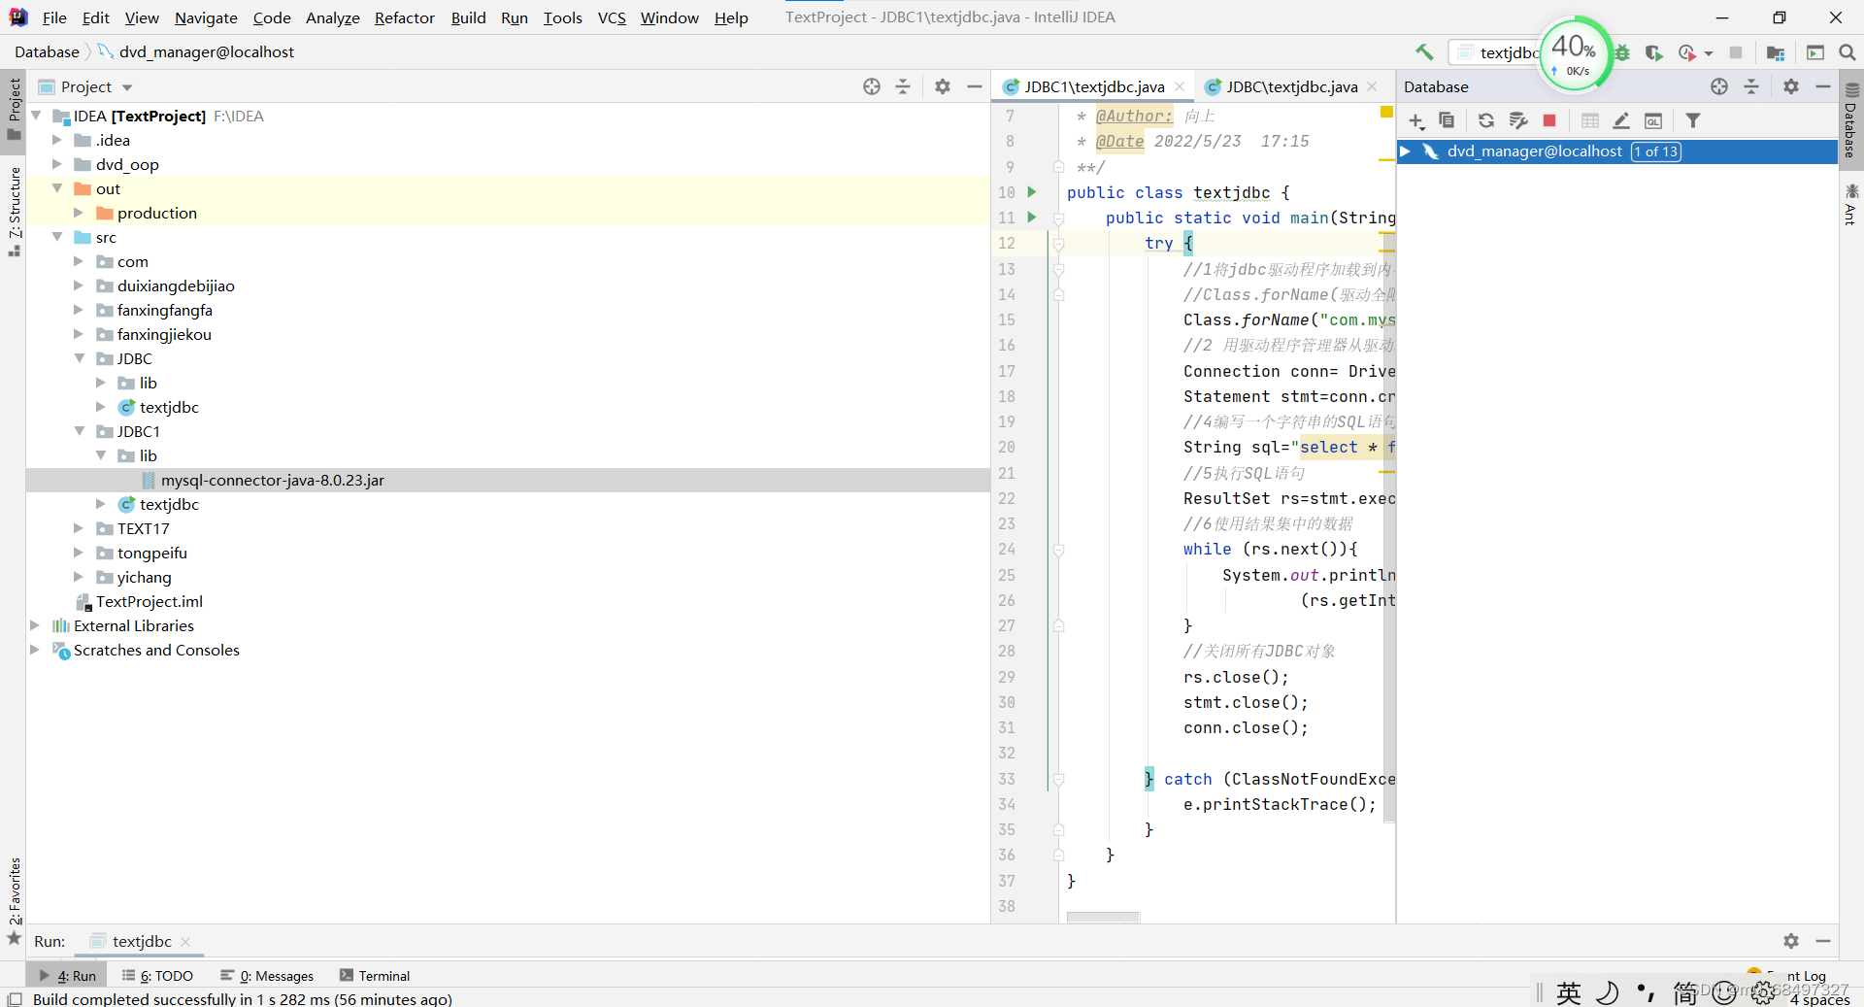
Task: Open the Analyze menu
Action: click(x=333, y=17)
